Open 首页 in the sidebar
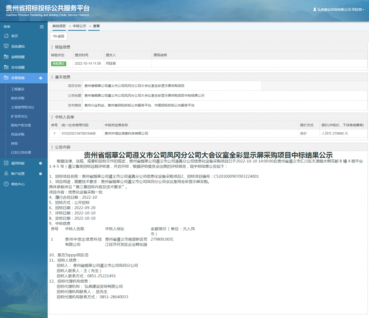Screen dimensions: 369x318 [14, 36]
